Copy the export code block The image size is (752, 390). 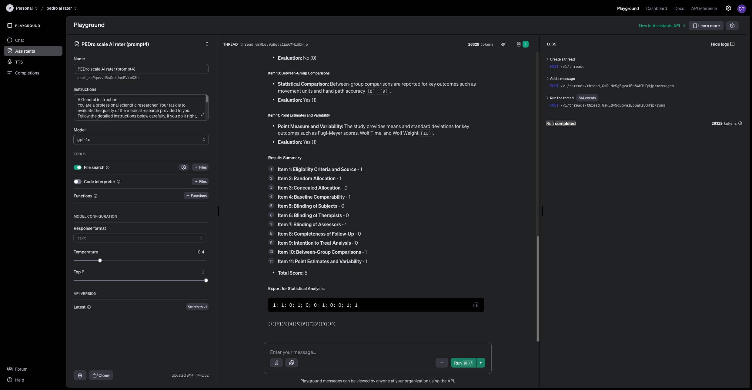point(476,305)
